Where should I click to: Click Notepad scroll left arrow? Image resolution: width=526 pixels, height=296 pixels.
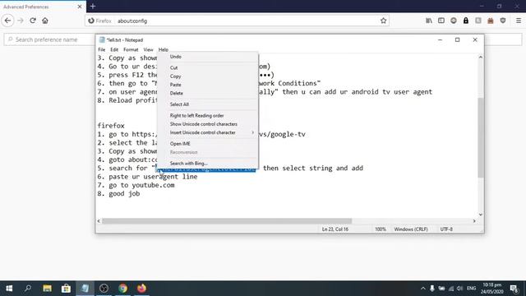point(99,221)
